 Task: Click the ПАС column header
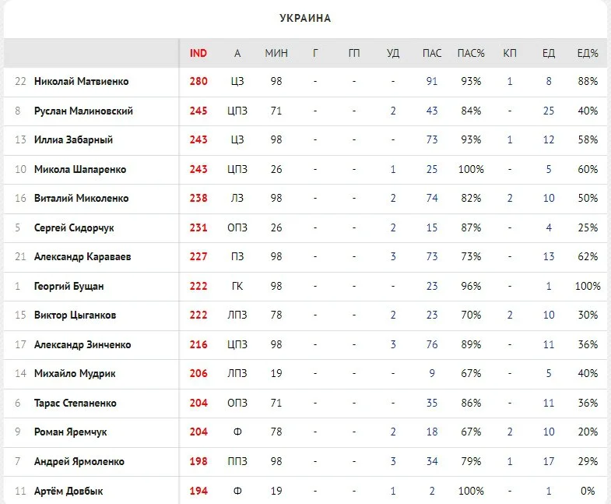432,53
